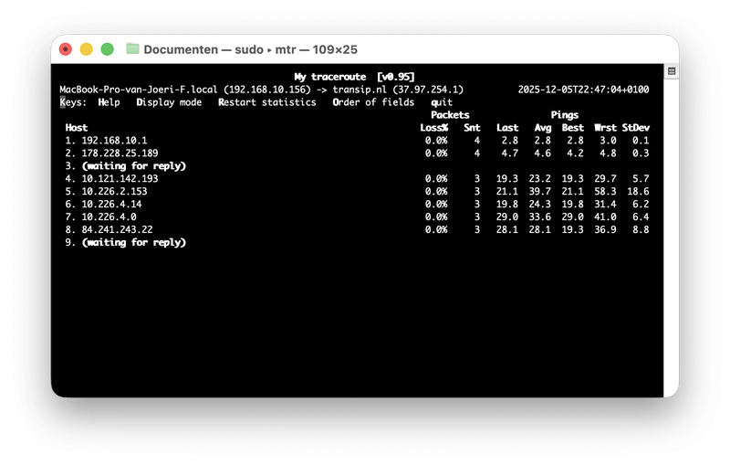Viewport: 730px width, 465px height.
Task: Click the window title "Documenten — sudo ▸ mtr"
Action: point(220,49)
